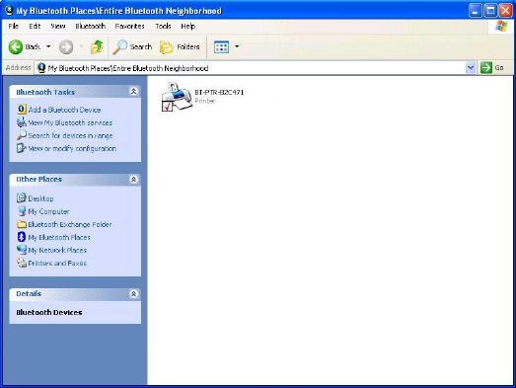Click the Go button label

(499, 68)
